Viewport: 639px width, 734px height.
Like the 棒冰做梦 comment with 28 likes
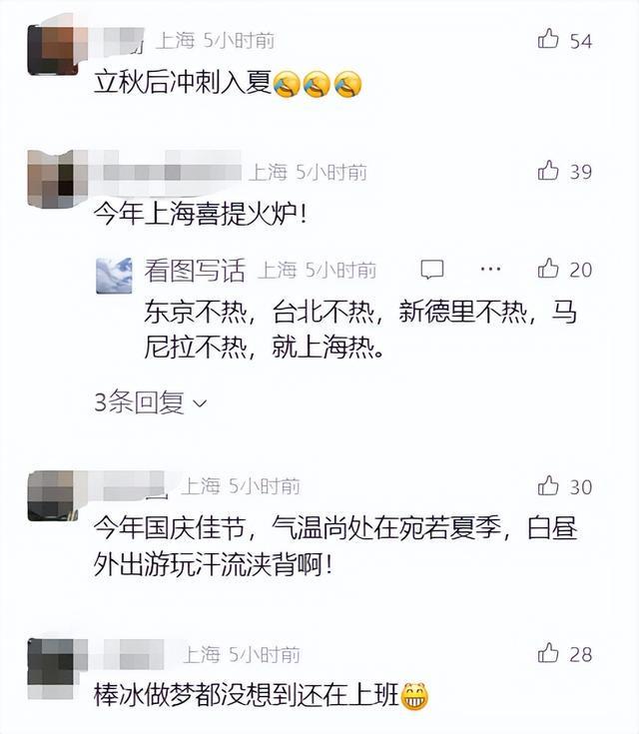click(x=548, y=652)
